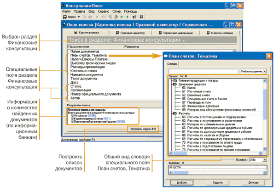
Task: Select 68 Расчеты по налогам и сборам
Action: click(205, 135)
